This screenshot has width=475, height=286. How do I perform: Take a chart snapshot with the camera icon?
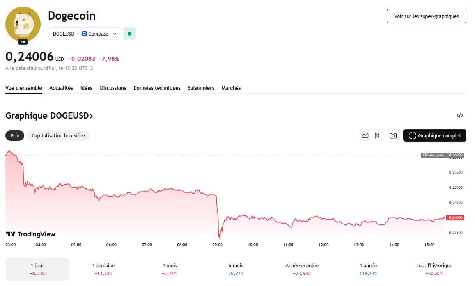click(x=393, y=135)
